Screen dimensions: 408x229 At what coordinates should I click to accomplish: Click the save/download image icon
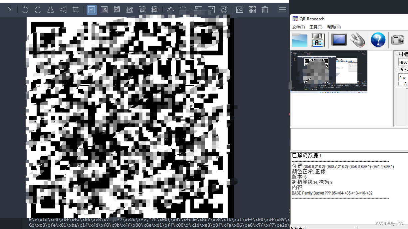click(x=198, y=10)
